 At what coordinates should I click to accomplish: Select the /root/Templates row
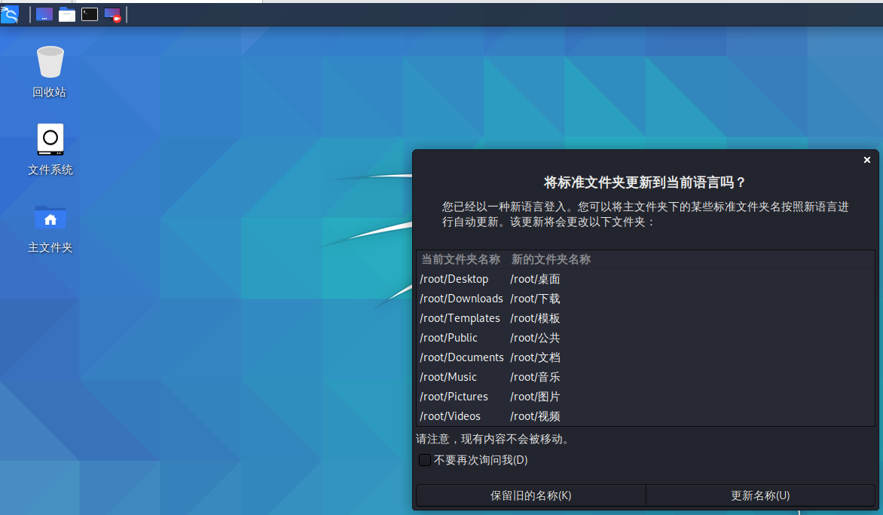click(x=527, y=317)
